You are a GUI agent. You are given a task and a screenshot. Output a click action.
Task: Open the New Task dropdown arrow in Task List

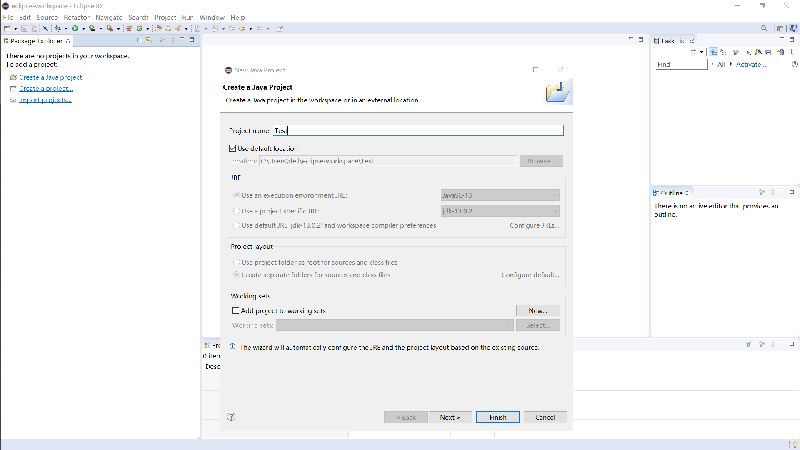click(x=702, y=52)
